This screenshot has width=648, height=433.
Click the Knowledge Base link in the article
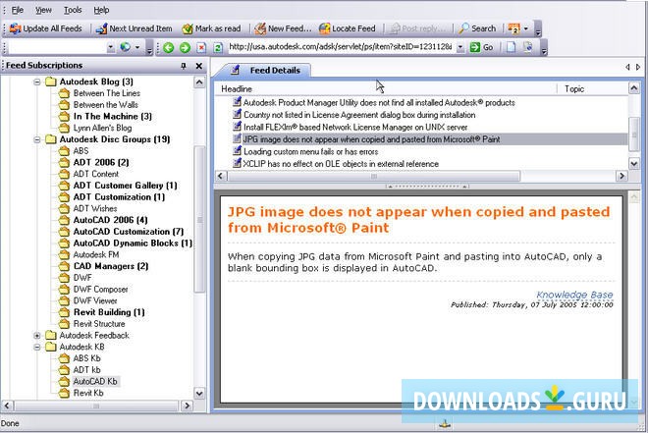pyautogui.click(x=574, y=295)
